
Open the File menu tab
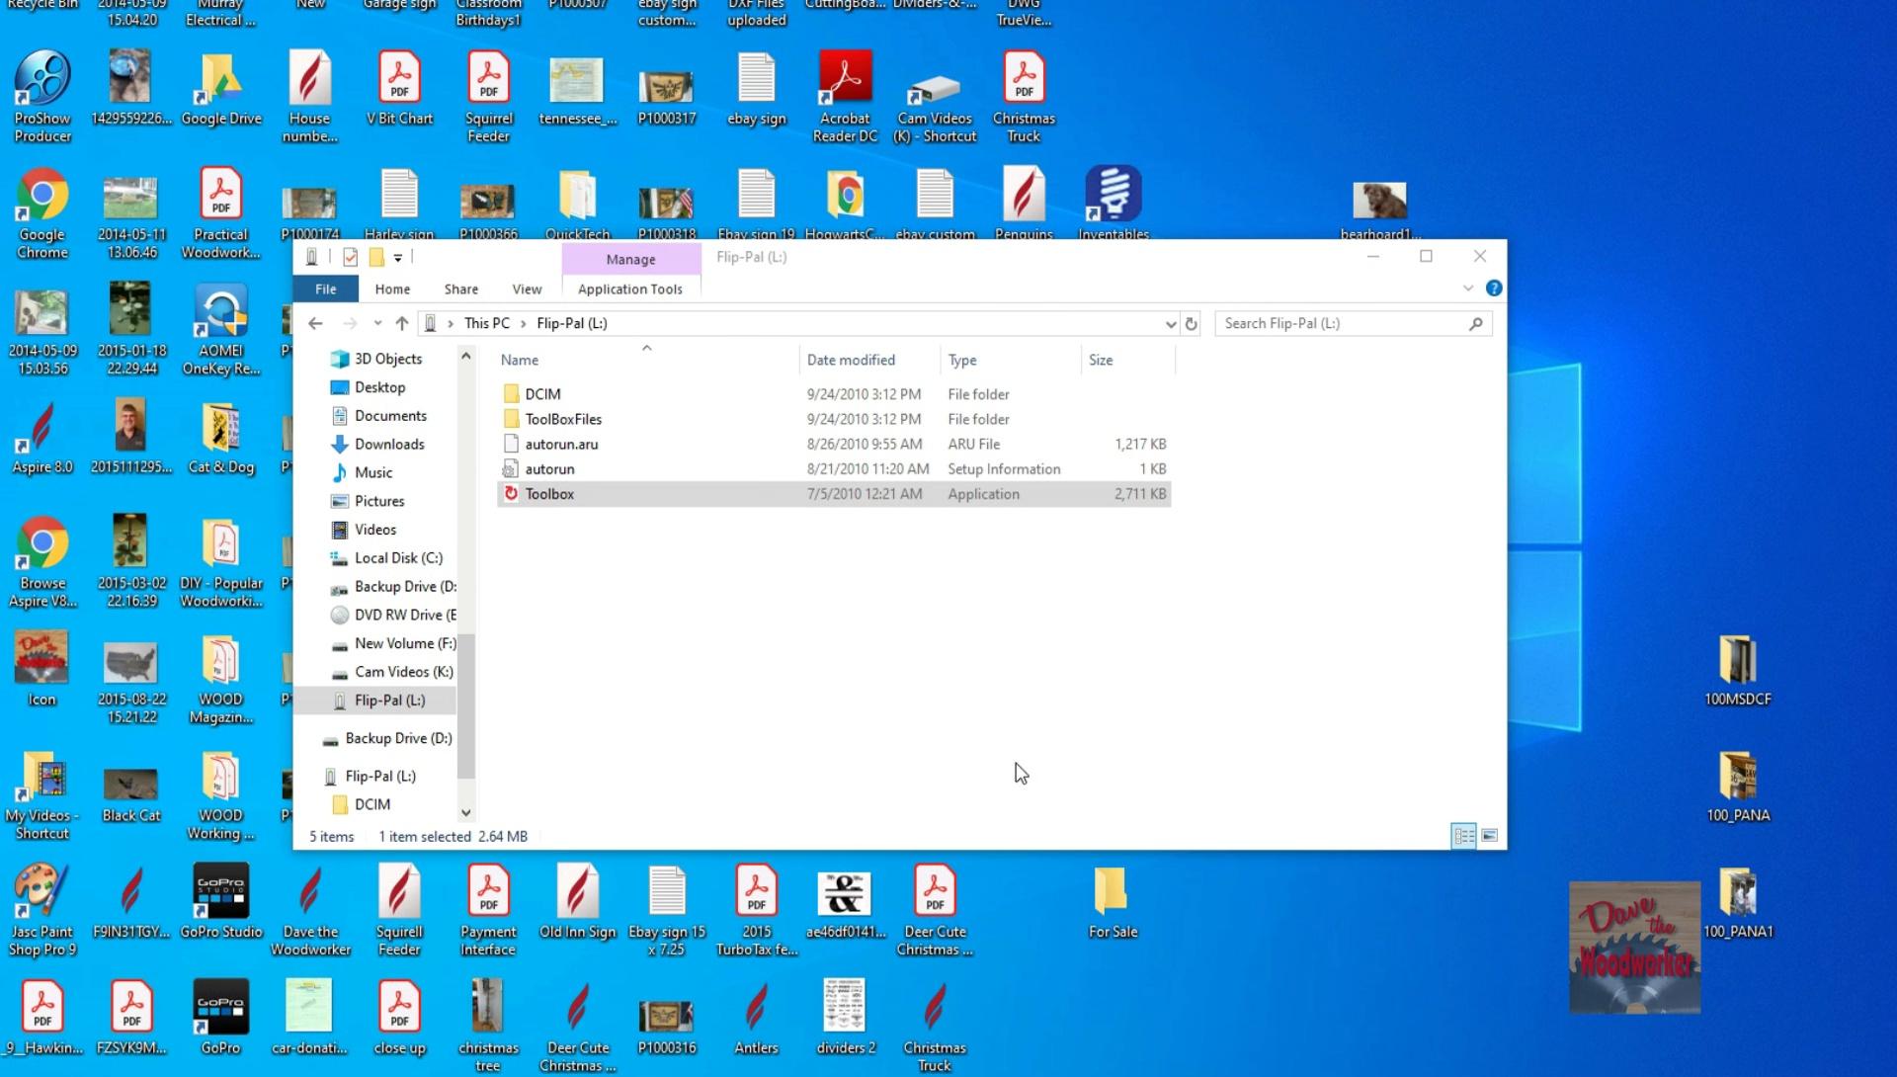tap(325, 290)
